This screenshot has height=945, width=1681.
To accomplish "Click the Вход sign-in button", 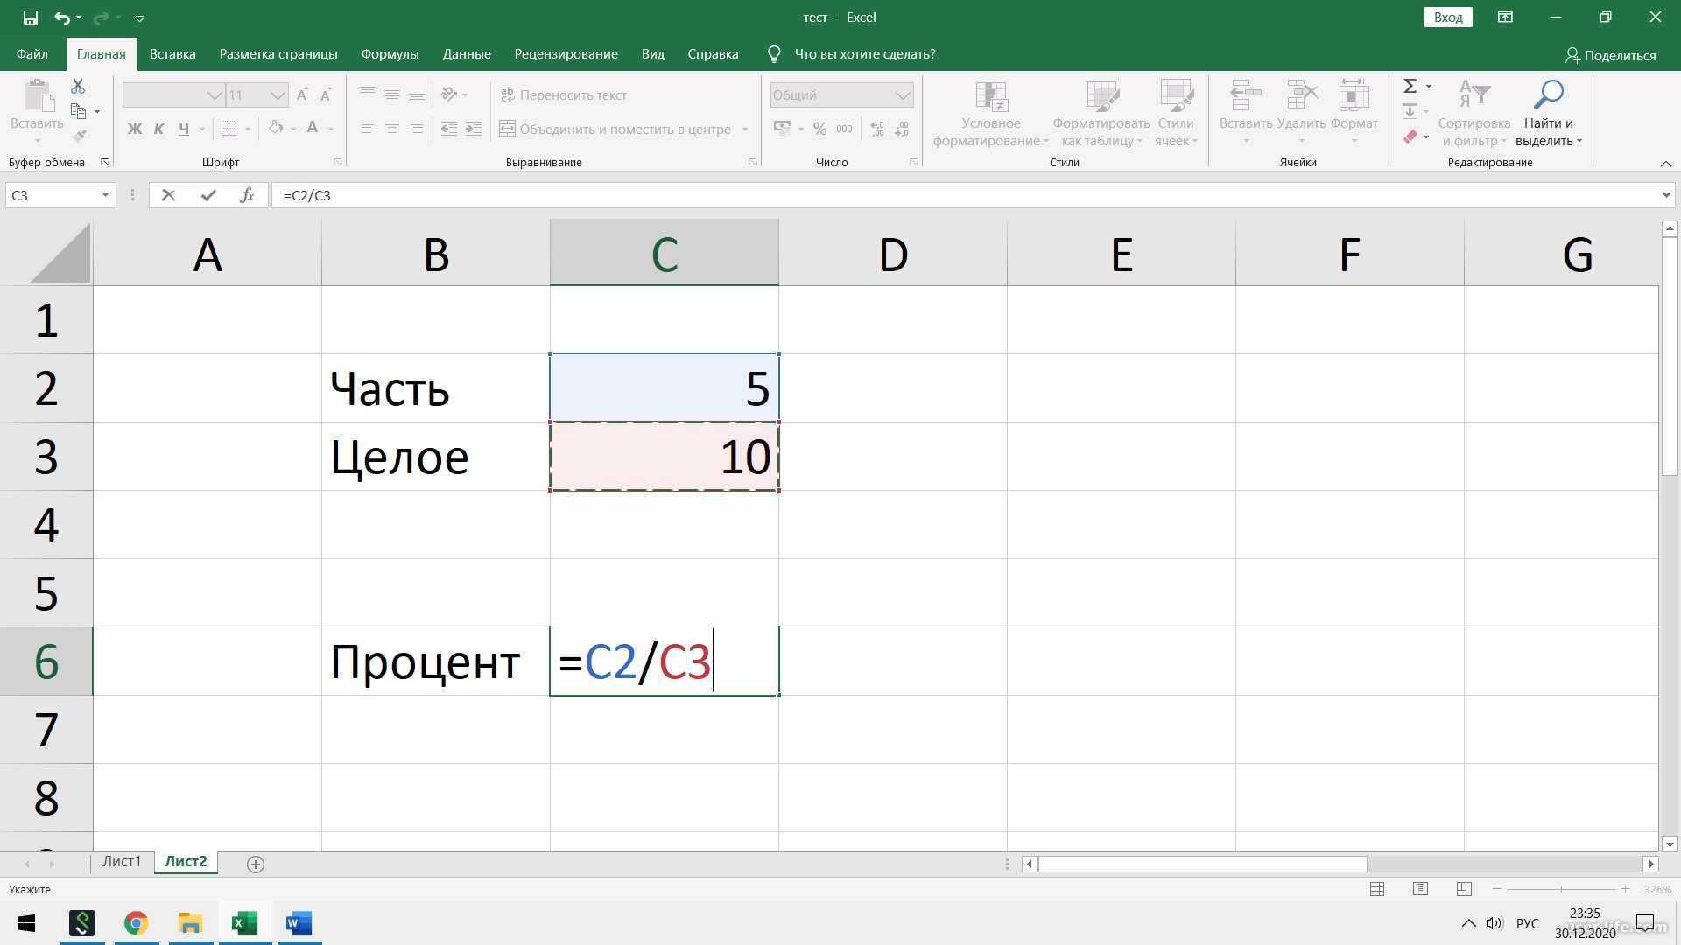I will coord(1448,17).
